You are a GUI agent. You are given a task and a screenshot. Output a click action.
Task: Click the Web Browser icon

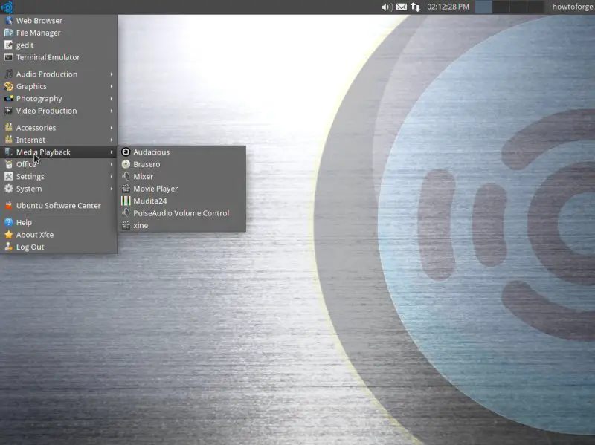(8, 21)
